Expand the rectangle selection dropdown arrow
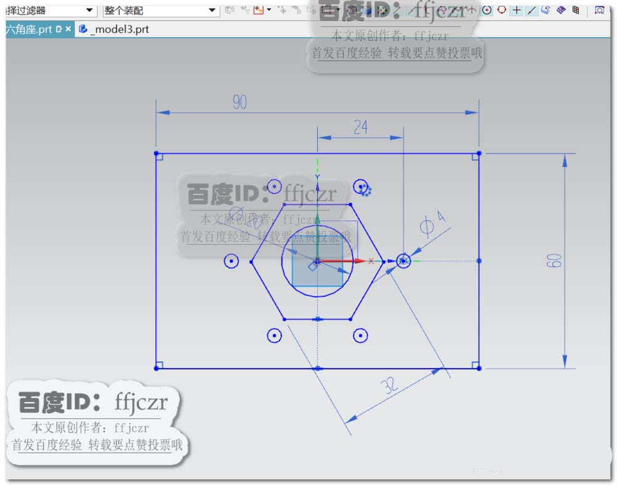The height and width of the screenshot is (486, 617). click(338, 10)
